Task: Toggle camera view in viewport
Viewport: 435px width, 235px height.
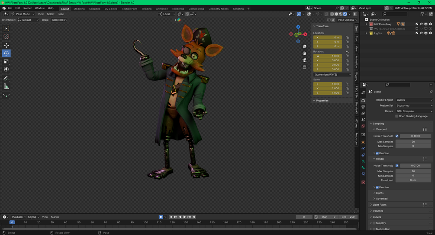Action: [305, 60]
